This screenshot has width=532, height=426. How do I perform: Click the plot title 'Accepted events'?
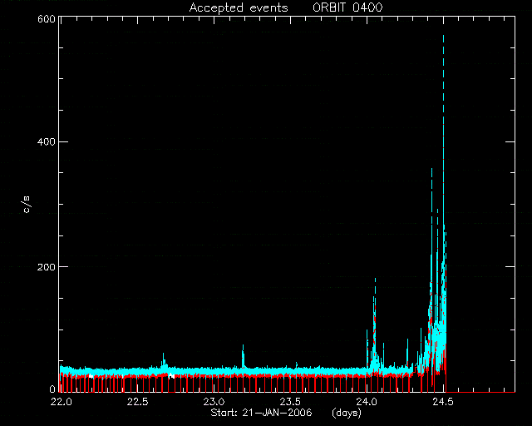(x=239, y=7)
